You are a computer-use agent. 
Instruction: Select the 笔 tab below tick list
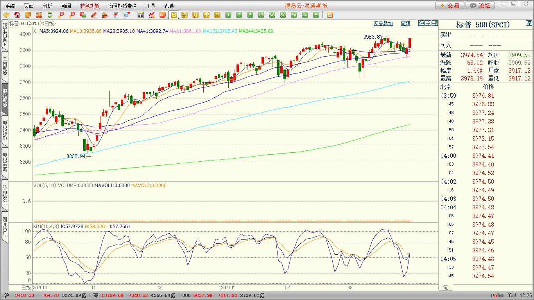point(445,287)
